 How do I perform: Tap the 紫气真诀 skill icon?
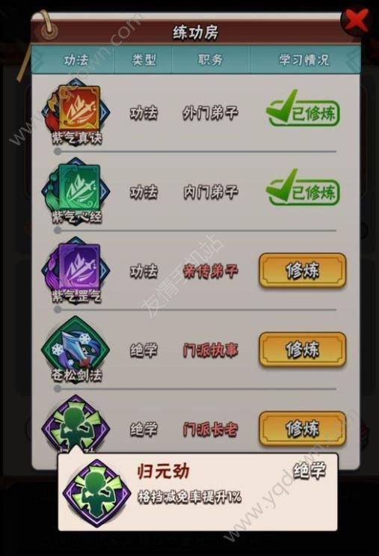point(76,111)
